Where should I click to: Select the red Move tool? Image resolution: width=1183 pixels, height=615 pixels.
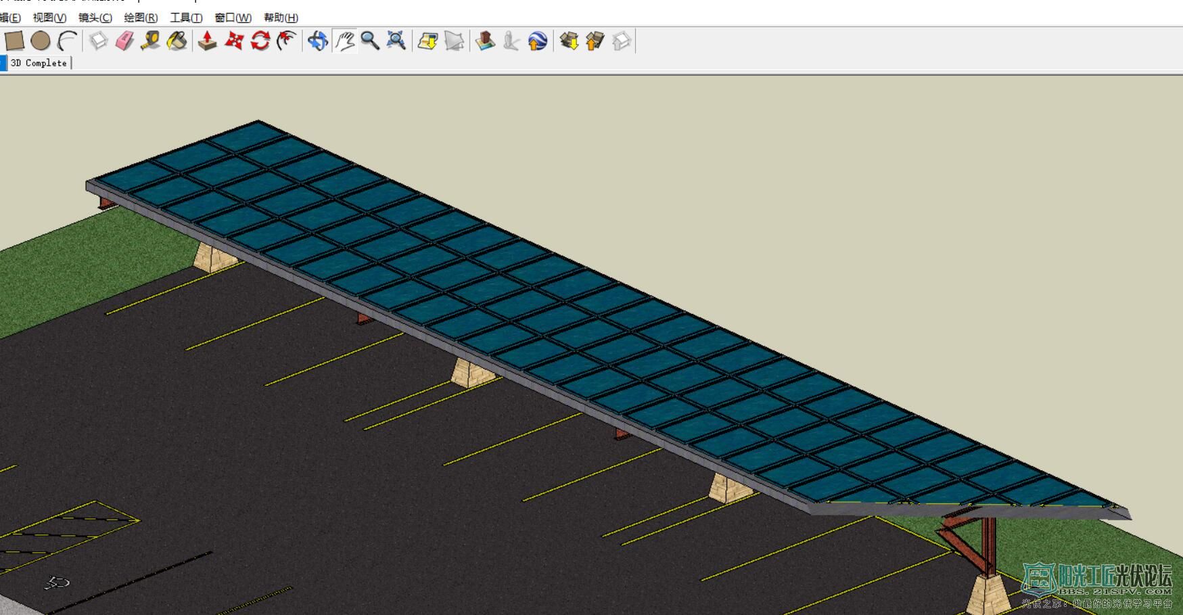234,41
